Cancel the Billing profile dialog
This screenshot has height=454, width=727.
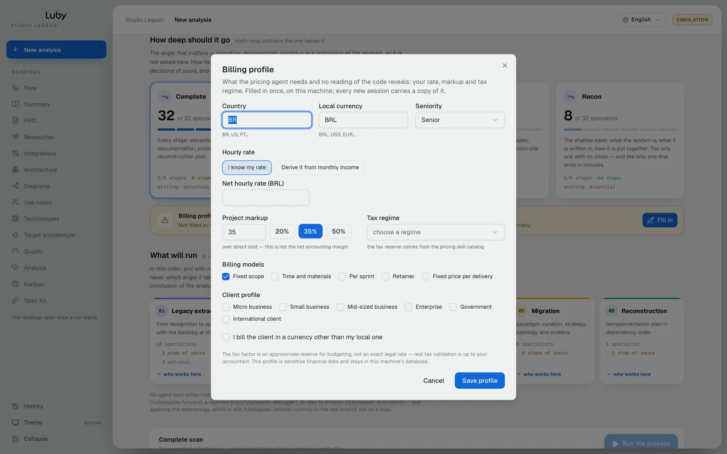[434, 381]
